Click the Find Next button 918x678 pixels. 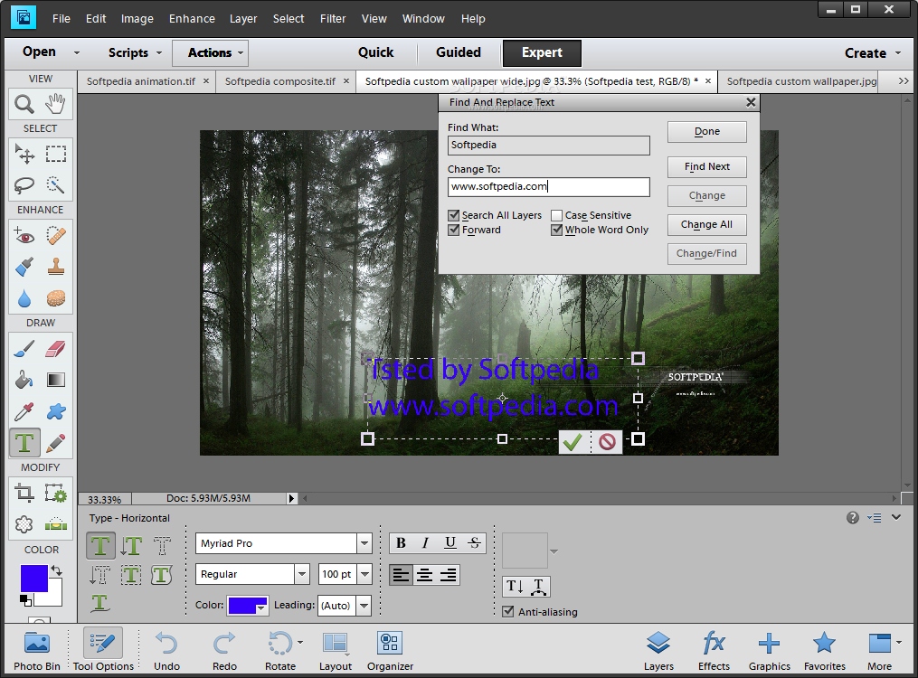[x=707, y=166]
